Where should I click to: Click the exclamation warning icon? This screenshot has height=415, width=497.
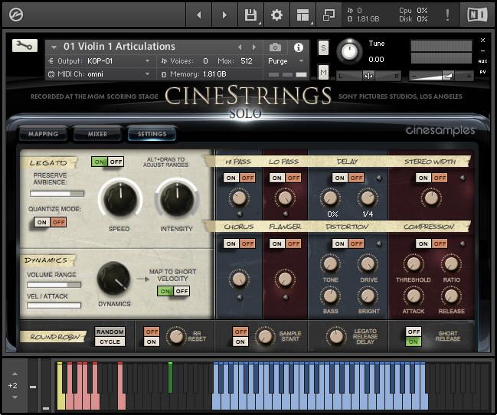(x=447, y=15)
